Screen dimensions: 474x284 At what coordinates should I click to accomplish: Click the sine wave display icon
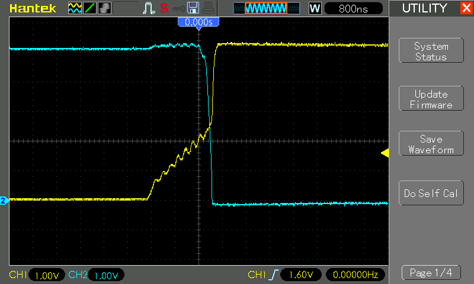[75, 8]
